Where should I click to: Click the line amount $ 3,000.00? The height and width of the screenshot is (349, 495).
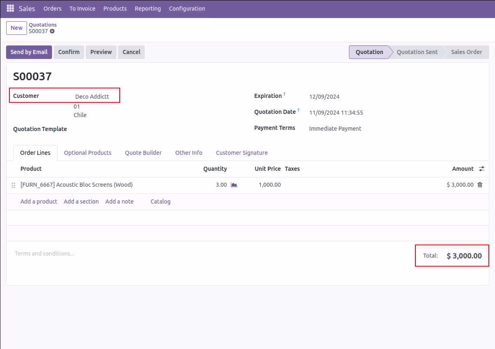click(x=460, y=185)
